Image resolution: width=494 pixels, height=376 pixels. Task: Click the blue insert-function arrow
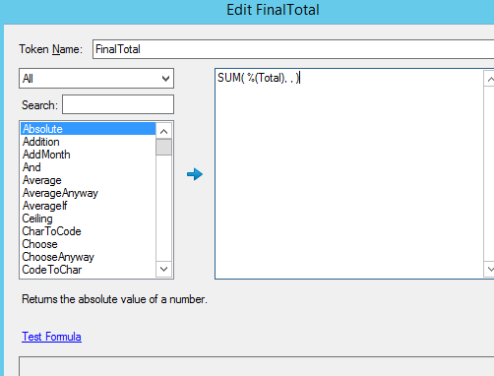point(195,174)
